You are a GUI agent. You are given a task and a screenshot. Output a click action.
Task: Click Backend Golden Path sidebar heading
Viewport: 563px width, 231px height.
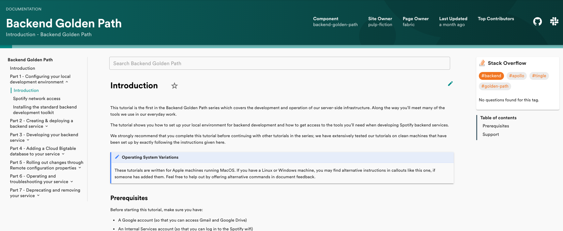30,60
